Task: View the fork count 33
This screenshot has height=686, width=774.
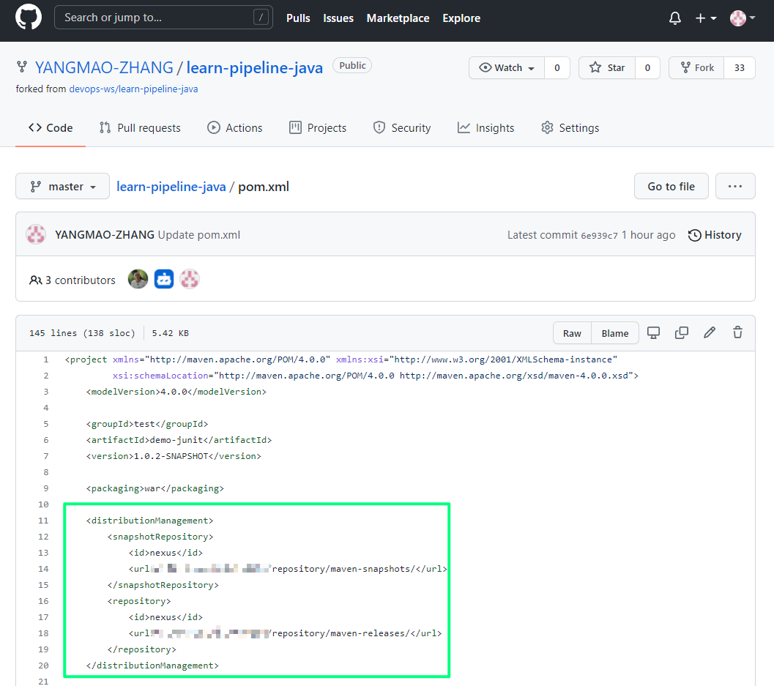Action: click(740, 67)
